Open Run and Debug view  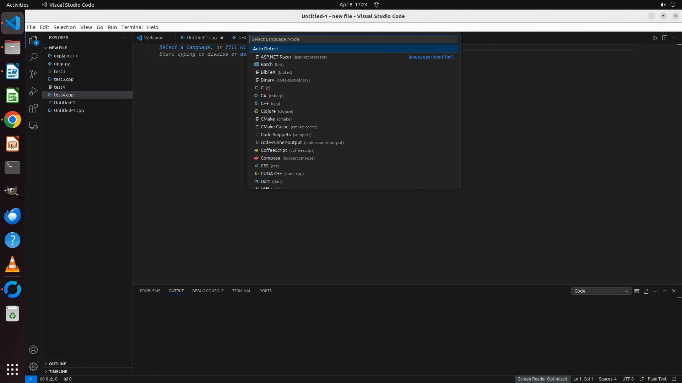click(x=33, y=91)
